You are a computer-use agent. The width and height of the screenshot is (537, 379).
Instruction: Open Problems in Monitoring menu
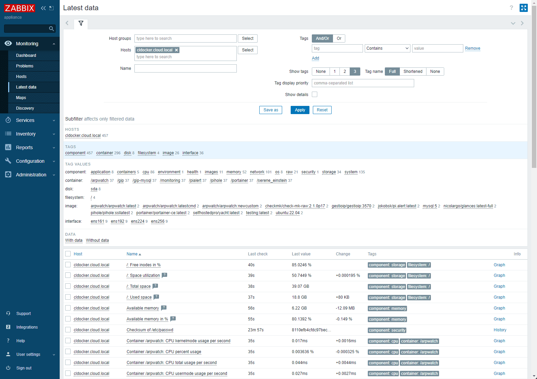coord(25,66)
